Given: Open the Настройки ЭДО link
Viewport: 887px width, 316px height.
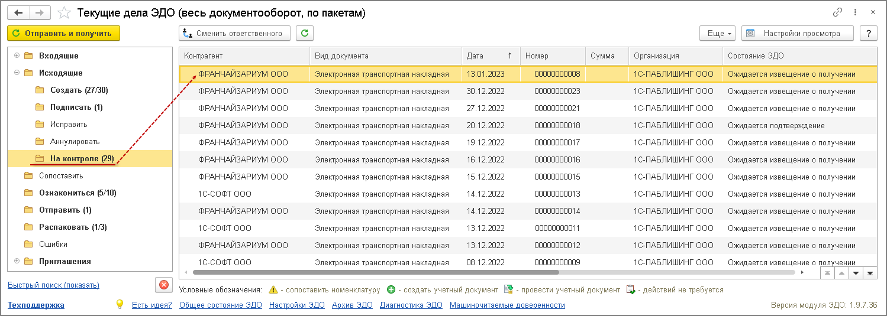Looking at the screenshot, I should 296,305.
